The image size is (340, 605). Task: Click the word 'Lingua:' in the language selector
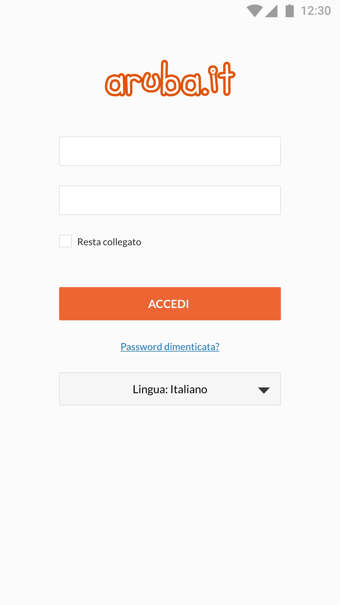click(x=150, y=389)
